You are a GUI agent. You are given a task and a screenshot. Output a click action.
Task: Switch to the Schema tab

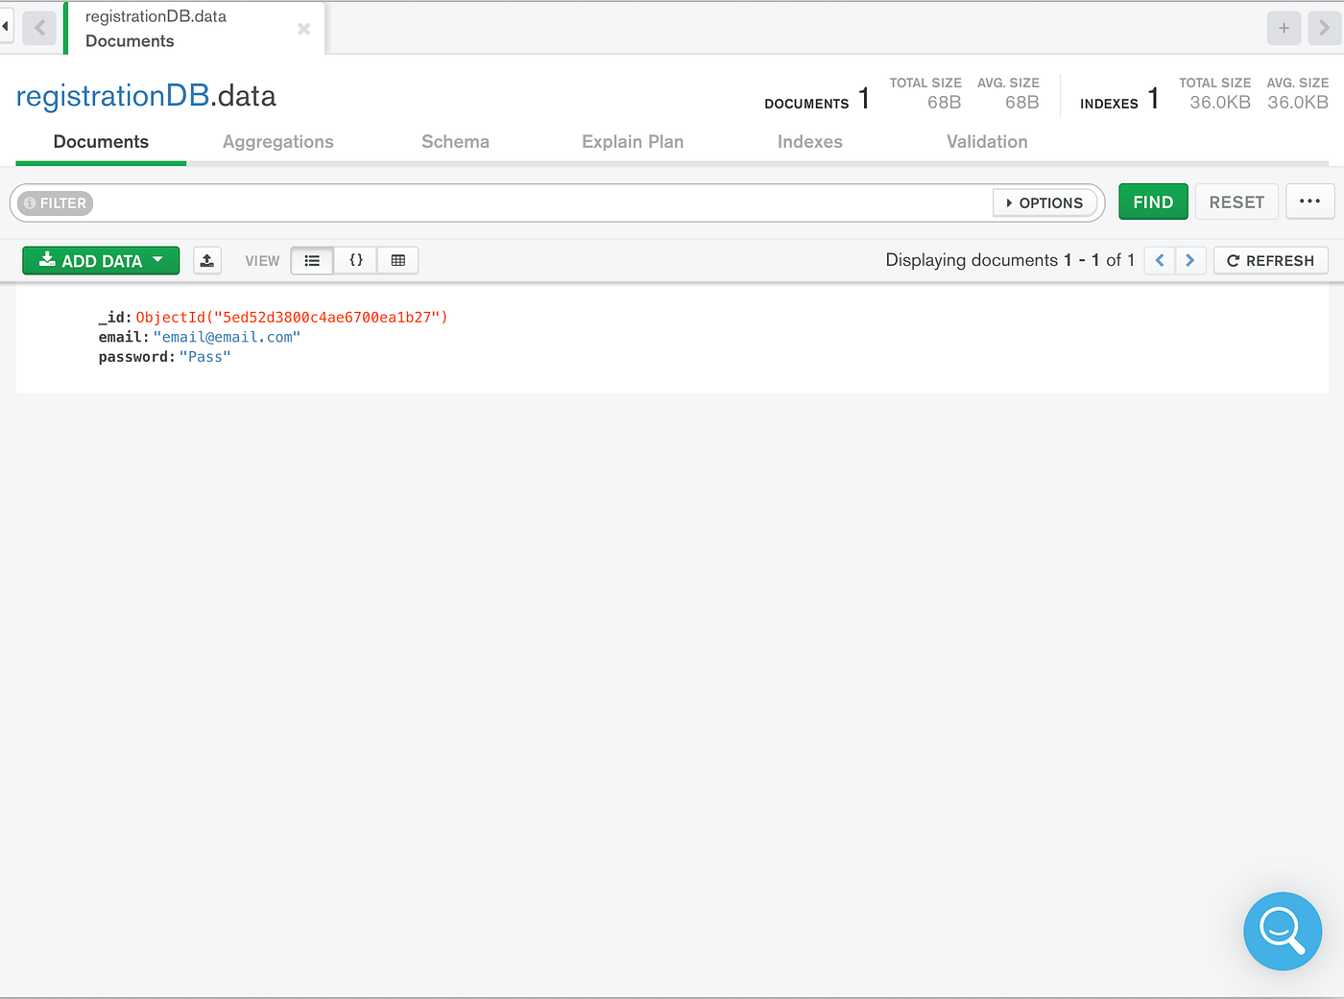(x=455, y=141)
